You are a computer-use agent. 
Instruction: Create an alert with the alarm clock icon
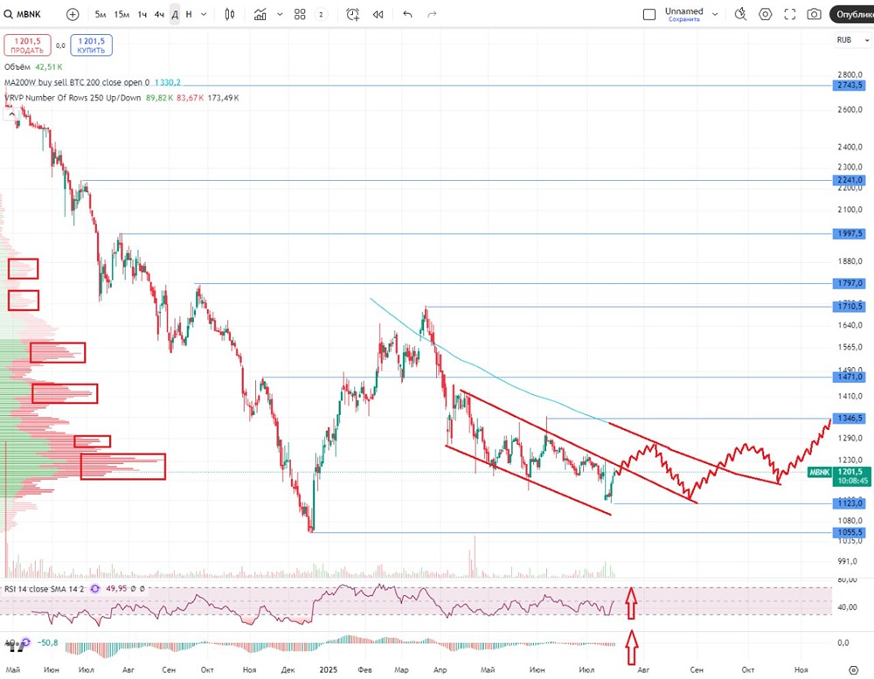point(352,14)
